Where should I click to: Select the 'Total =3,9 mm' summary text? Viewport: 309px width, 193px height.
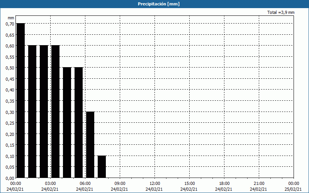click(x=281, y=12)
